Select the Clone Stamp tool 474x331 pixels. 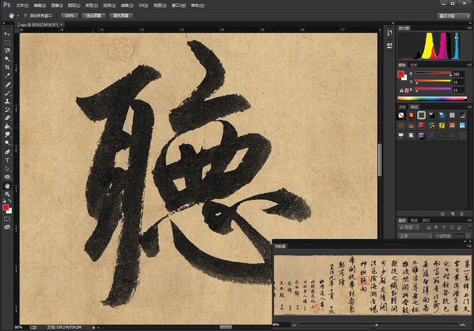point(7,102)
